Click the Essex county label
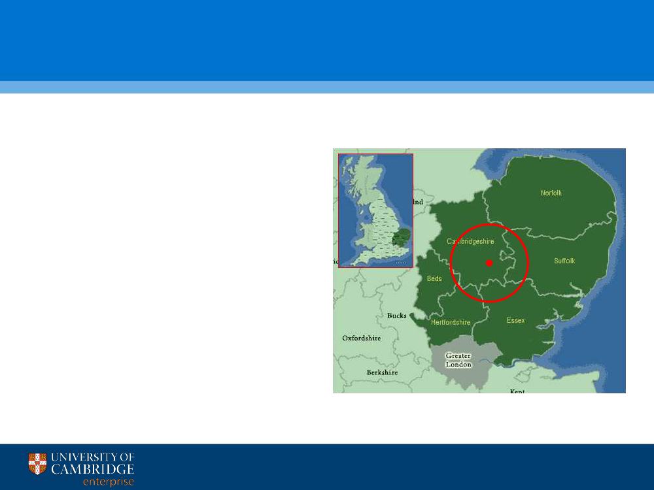The width and height of the screenshot is (654, 490). tap(515, 320)
